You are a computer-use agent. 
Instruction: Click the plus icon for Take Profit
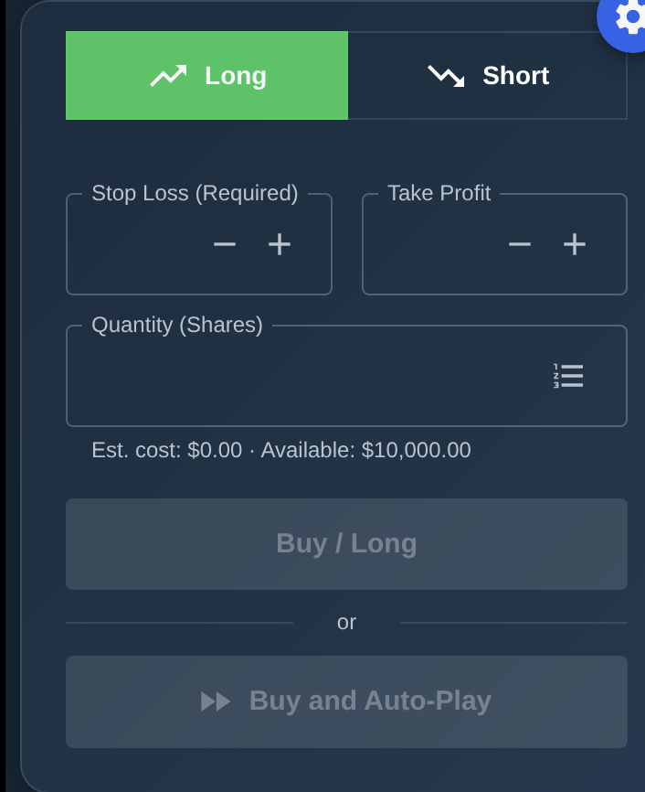coord(575,244)
